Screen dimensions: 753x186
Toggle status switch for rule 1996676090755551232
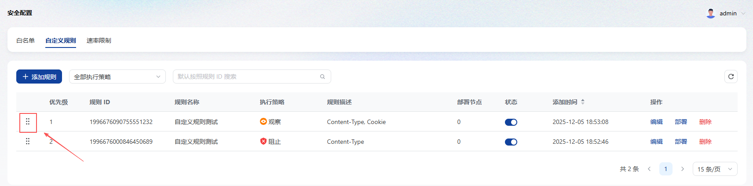511,122
